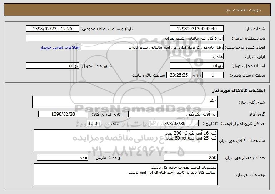Click the remaining days field showing 1
Viewport: 275px width, 194px height.
click(213, 75)
